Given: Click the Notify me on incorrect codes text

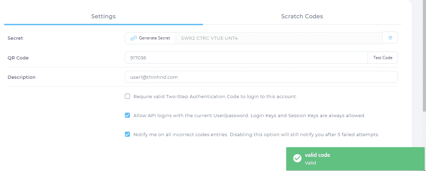Looking at the screenshot, I should click(x=256, y=134).
